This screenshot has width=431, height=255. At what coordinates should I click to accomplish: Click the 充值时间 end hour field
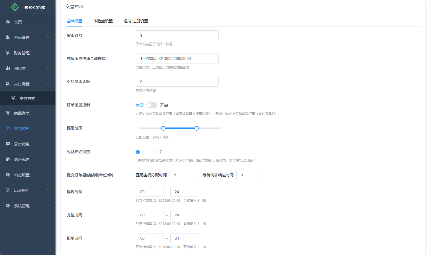point(184,215)
